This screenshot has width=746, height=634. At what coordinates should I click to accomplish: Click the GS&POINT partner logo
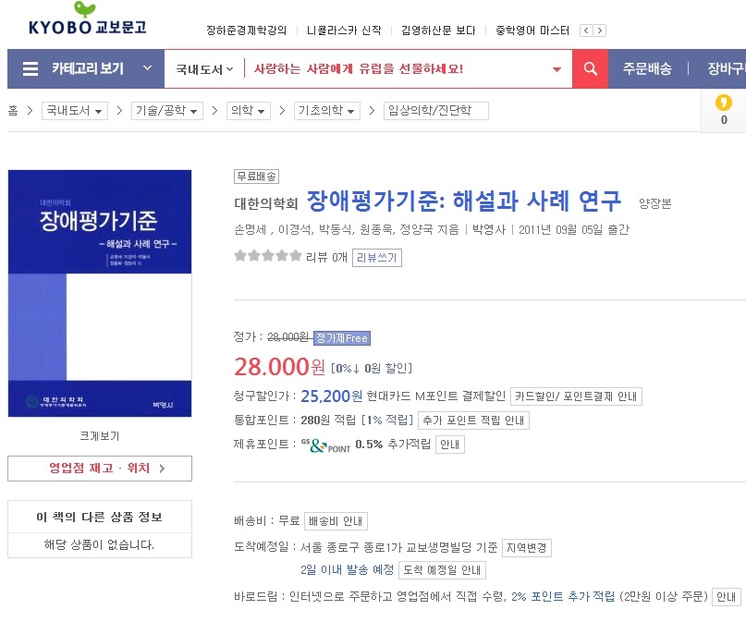326,445
